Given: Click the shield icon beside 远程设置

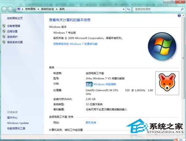Looking at the screenshot, I should coord(4,31).
